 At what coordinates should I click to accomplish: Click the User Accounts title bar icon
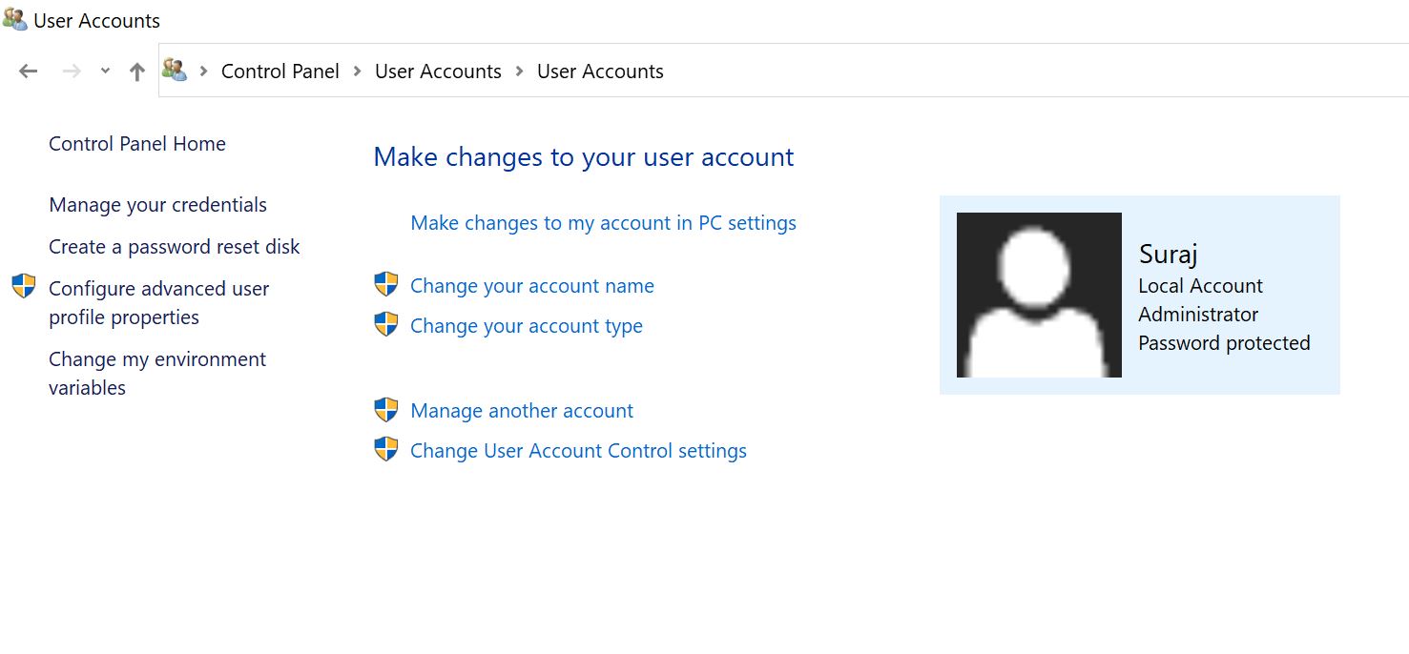14,19
